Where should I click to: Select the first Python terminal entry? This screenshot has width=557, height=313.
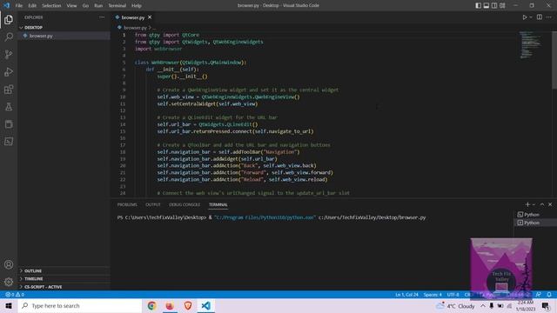point(534,215)
